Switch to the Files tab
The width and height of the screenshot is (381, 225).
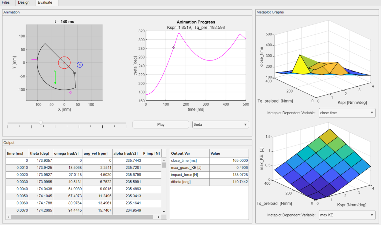click(6, 2)
